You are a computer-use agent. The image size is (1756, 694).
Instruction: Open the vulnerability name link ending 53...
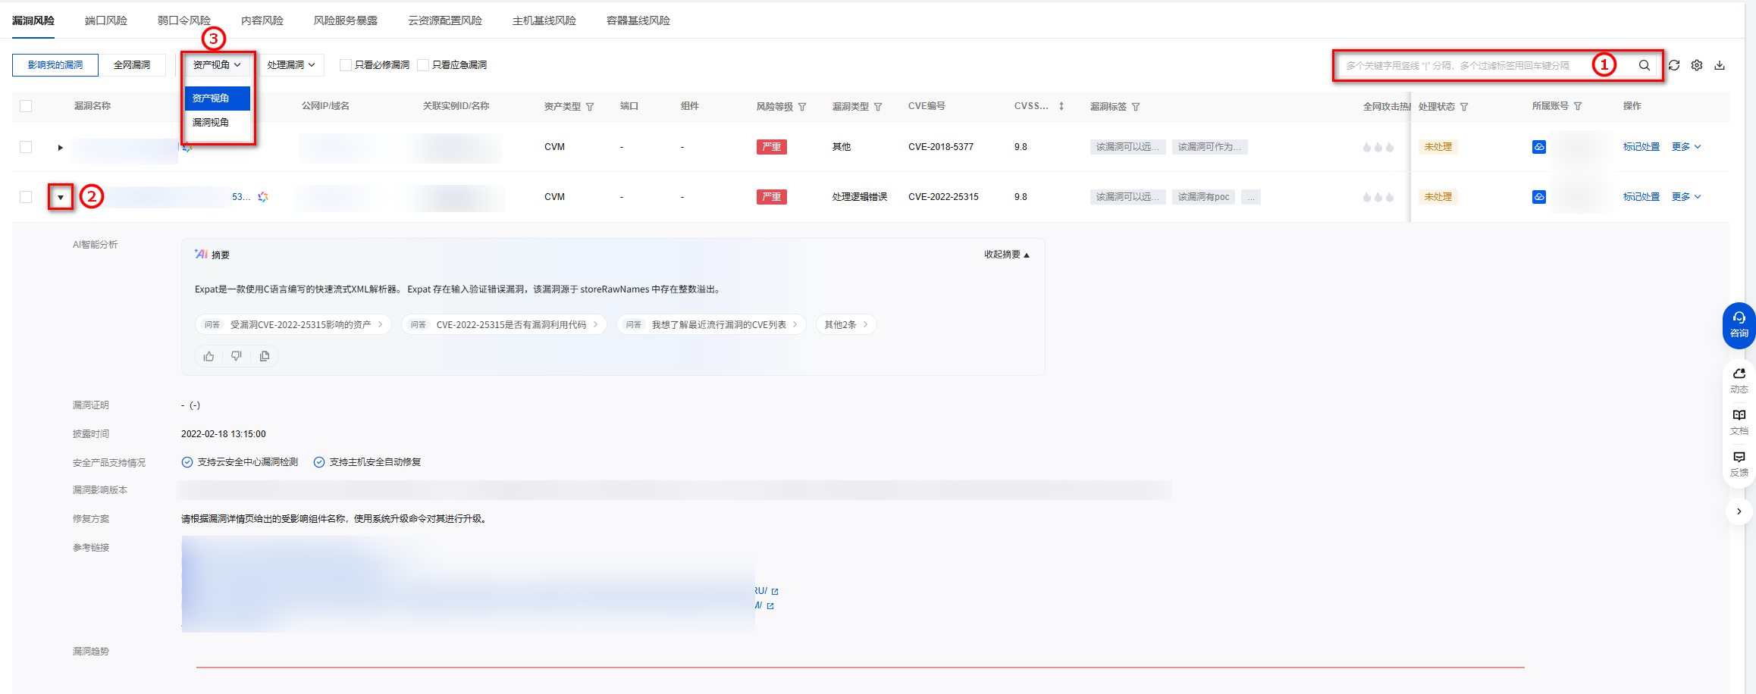point(241,197)
